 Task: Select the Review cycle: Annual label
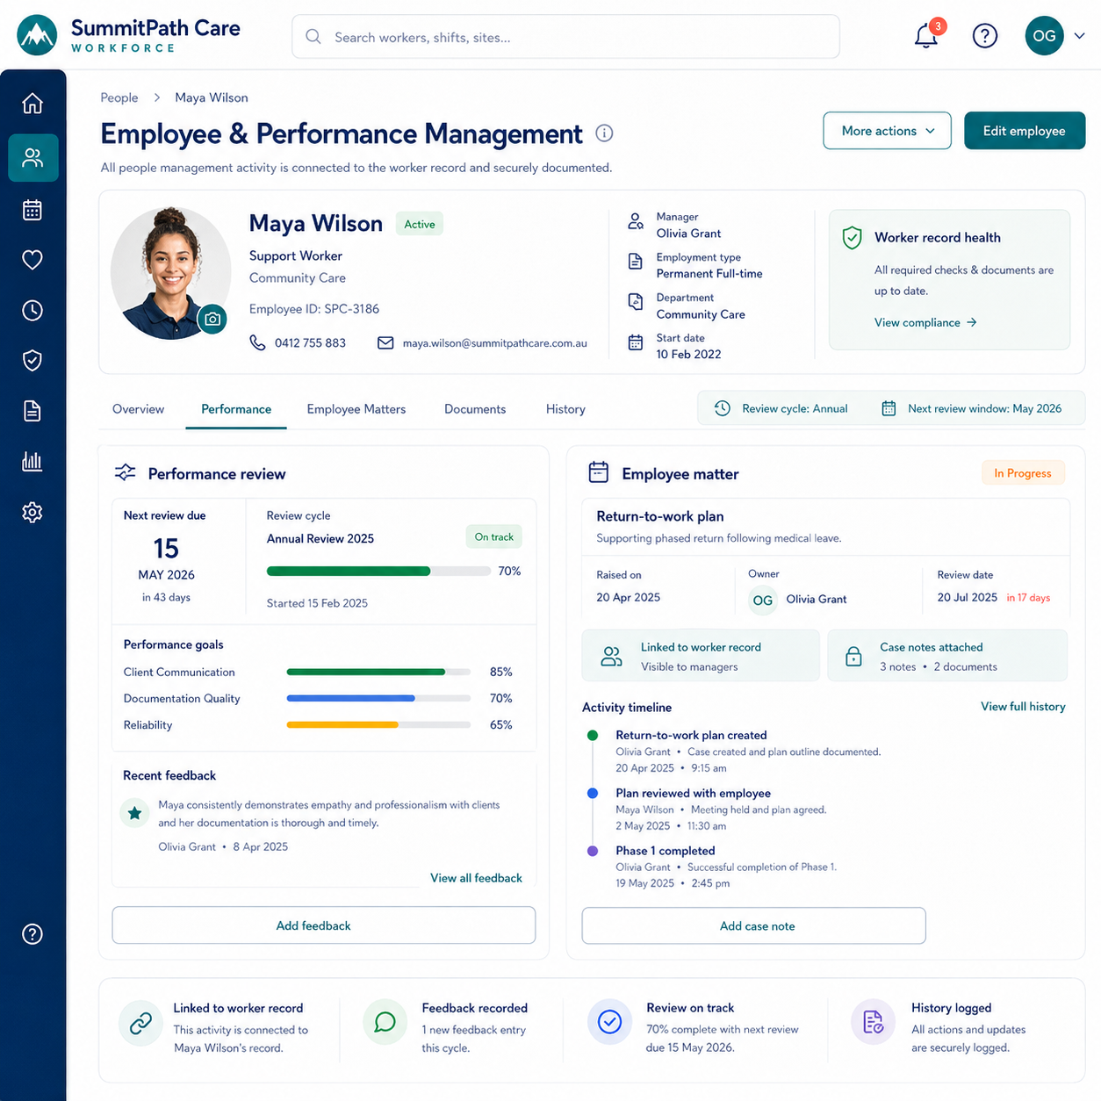795,408
